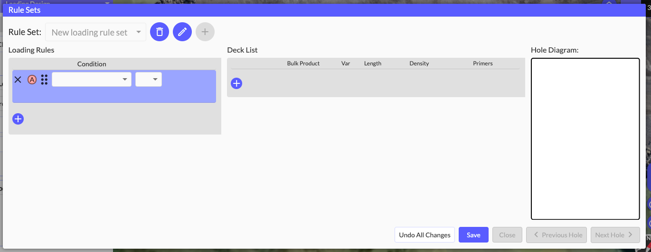The image size is (651, 252).
Task: Open the small dropdown in rule row
Action: (149, 79)
